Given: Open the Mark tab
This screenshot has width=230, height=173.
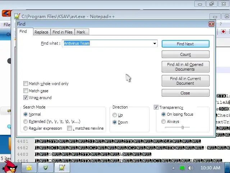Looking at the screenshot, I should pos(81,32).
